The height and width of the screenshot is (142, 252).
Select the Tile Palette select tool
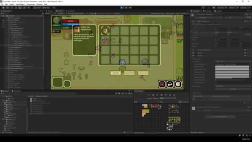[149, 95]
